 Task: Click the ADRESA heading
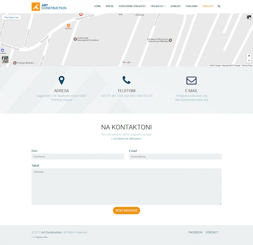click(61, 91)
